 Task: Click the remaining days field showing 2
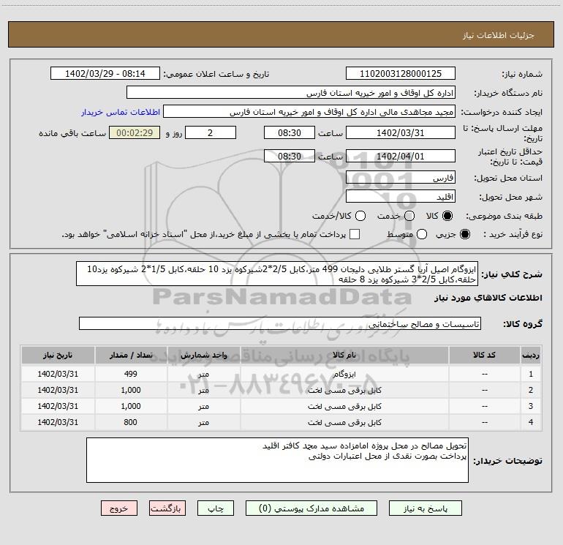pyautogui.click(x=211, y=132)
